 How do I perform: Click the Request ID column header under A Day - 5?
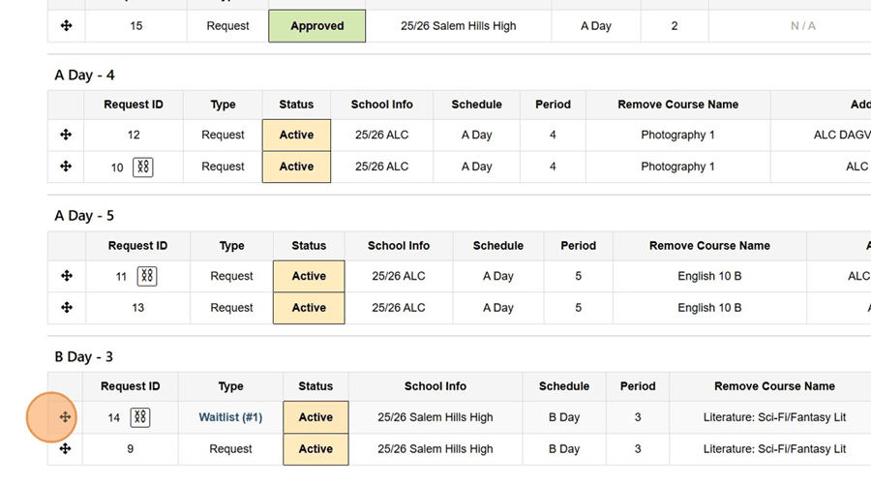pos(137,246)
